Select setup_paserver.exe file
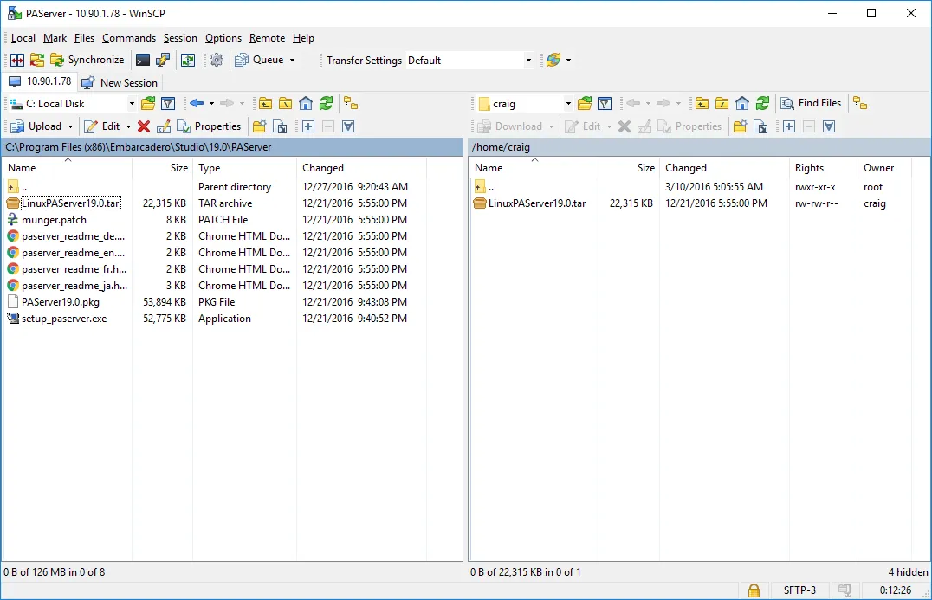Image resolution: width=932 pixels, height=600 pixels. [64, 319]
